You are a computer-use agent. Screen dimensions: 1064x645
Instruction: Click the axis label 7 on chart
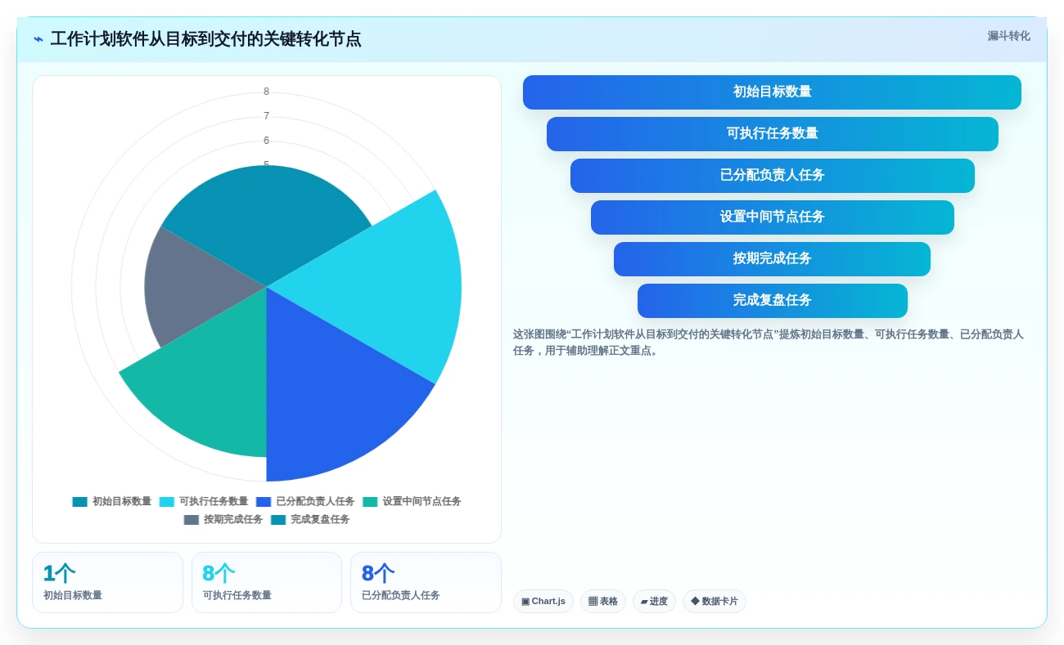click(267, 116)
